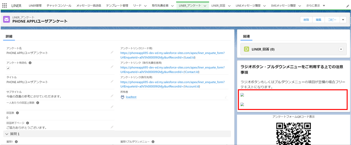Open the LINEメッセージ履歴 tab dropdown chevron

click(264, 6)
